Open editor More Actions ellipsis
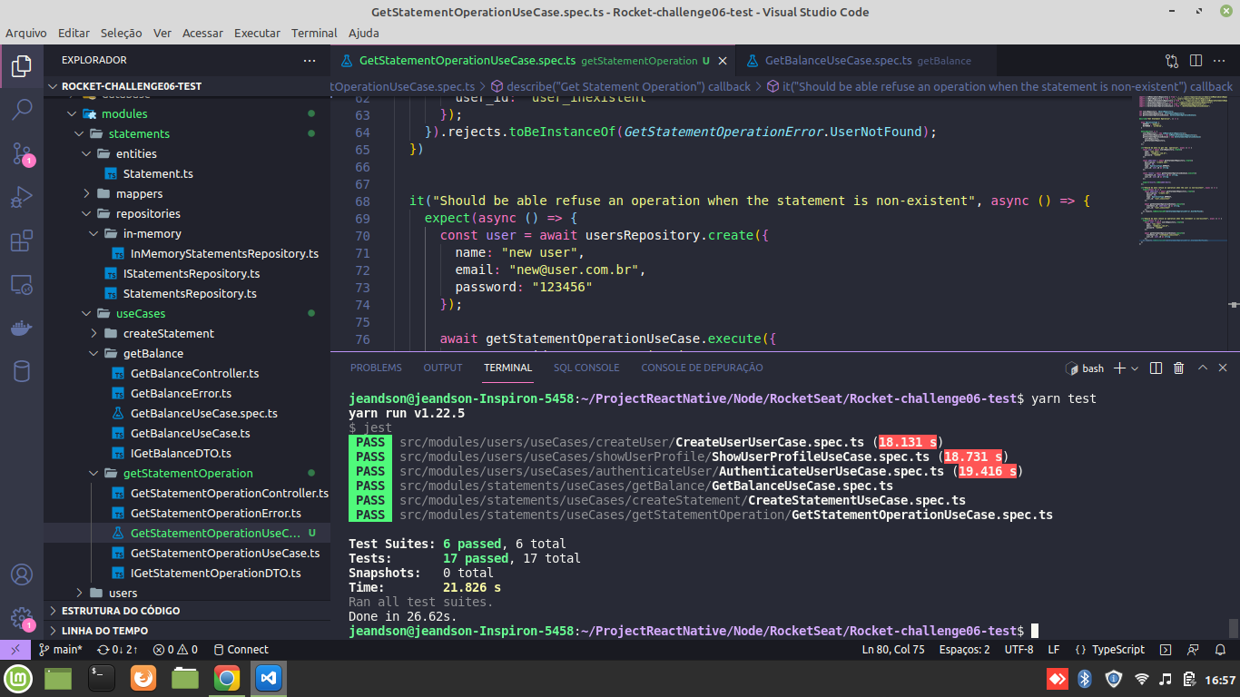 [x=1220, y=61]
